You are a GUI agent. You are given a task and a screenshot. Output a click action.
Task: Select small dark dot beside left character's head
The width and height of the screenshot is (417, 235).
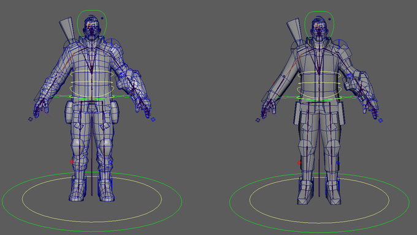click(102, 18)
